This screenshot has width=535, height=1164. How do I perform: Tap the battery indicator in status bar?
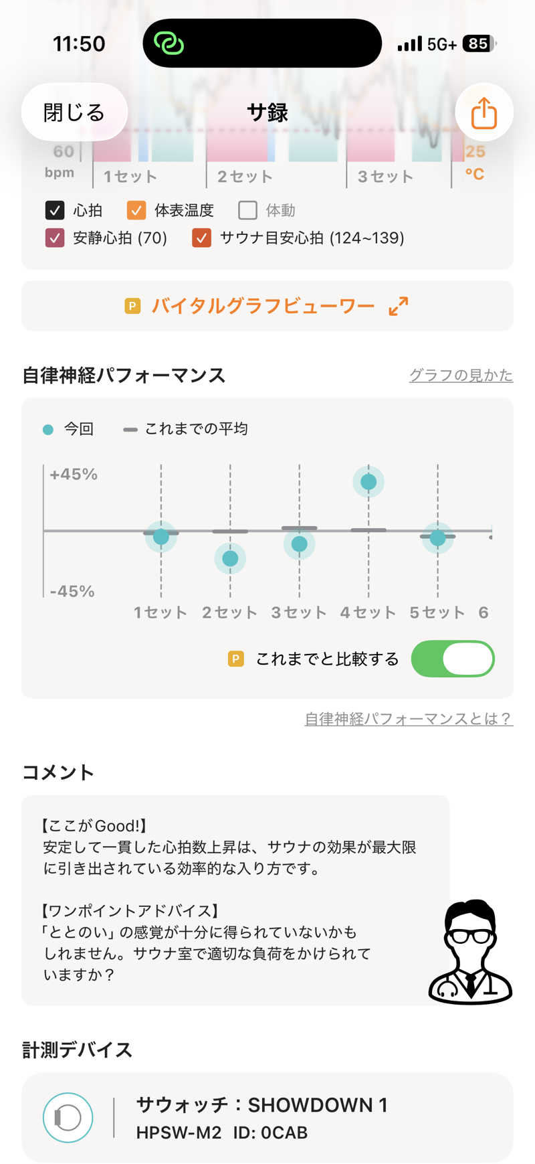point(479,44)
